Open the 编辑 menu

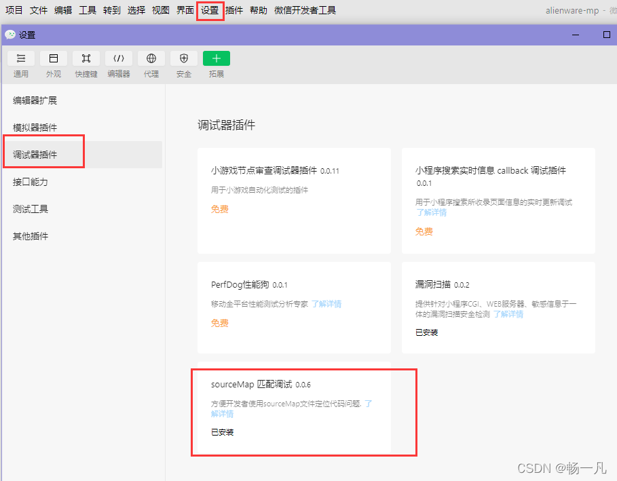[x=63, y=10]
